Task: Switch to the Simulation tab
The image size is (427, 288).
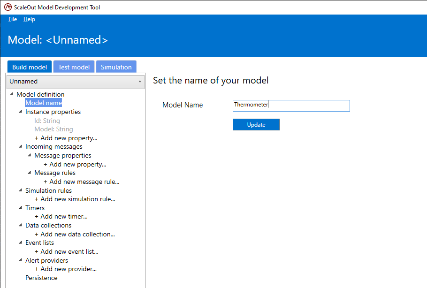Action: tap(116, 67)
